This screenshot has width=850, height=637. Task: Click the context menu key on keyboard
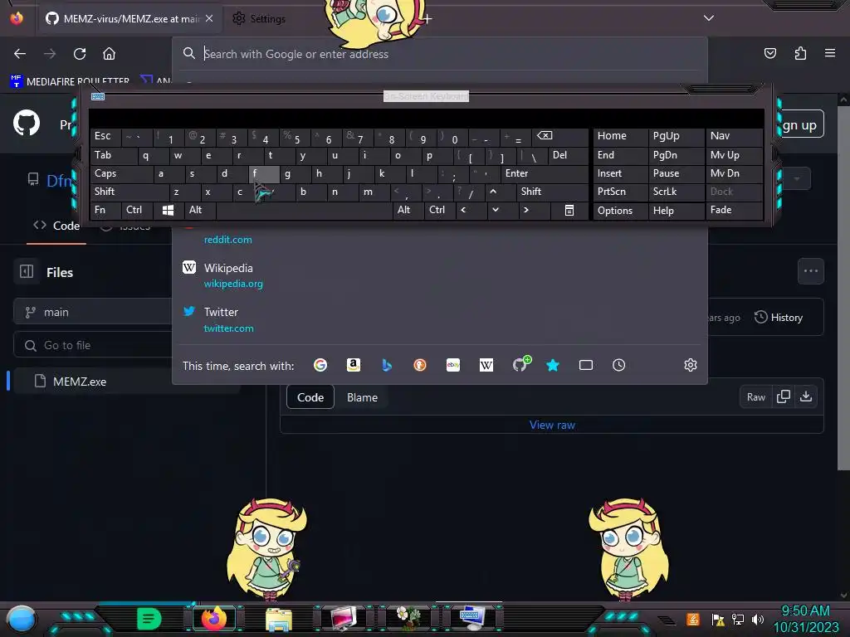tap(569, 210)
